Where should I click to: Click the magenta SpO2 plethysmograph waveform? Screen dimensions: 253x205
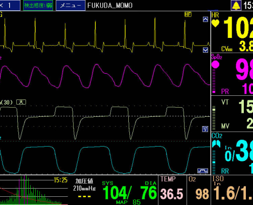click(x=105, y=76)
